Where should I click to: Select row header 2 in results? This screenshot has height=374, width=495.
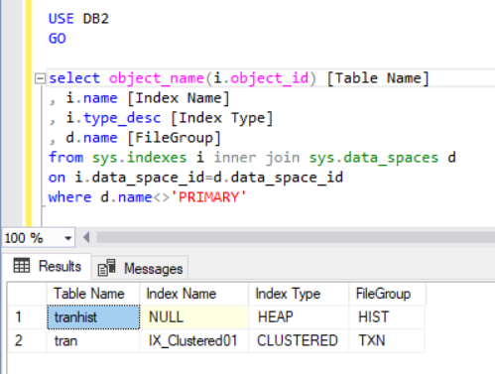(x=27, y=340)
